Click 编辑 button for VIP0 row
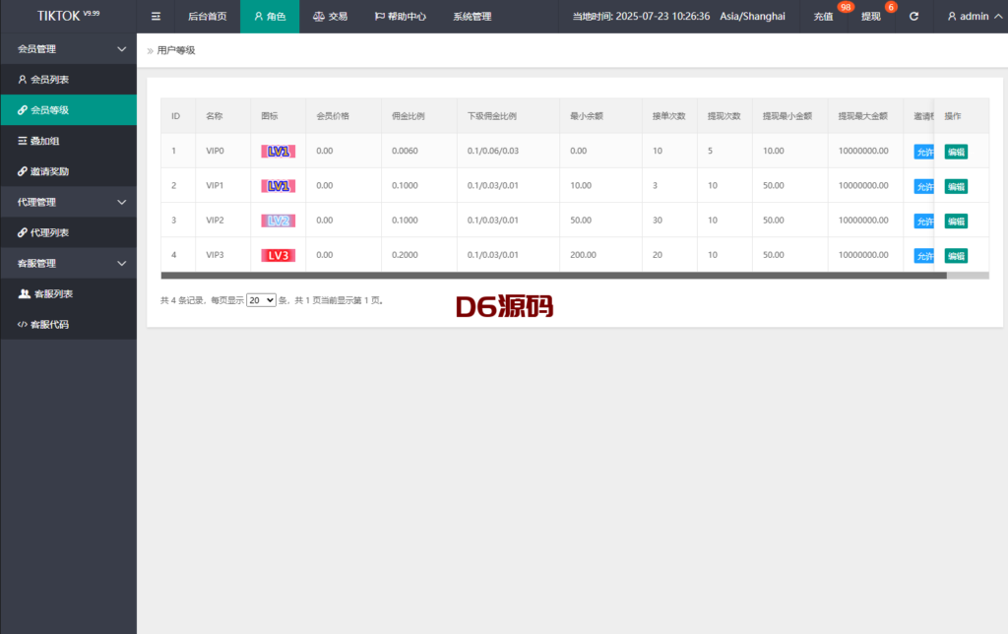The height and width of the screenshot is (634, 1008). point(955,152)
